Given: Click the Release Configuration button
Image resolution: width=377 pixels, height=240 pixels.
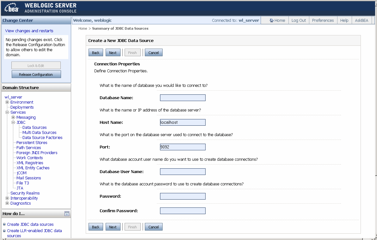Looking at the screenshot, I should [x=36, y=74].
